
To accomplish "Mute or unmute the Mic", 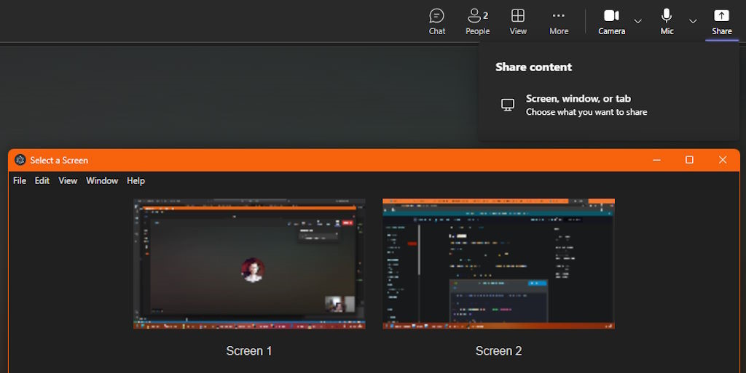I will point(667,22).
